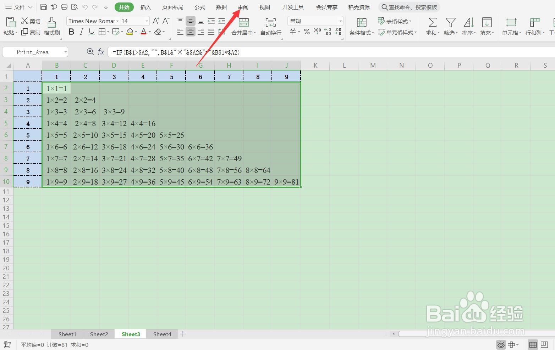The image size is (555, 350).
Task: Open the quick access customize dropdown
Action: coord(106,7)
